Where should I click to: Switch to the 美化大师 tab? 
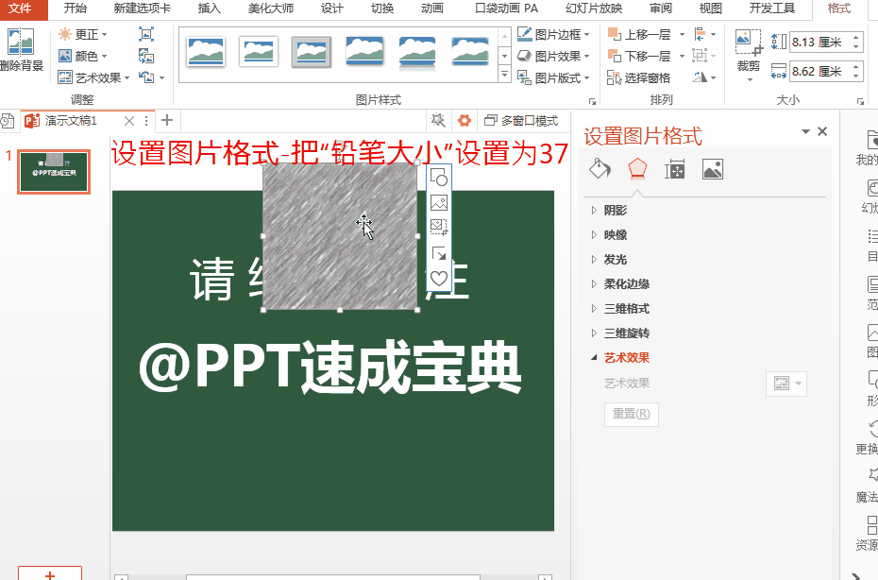[x=270, y=9]
